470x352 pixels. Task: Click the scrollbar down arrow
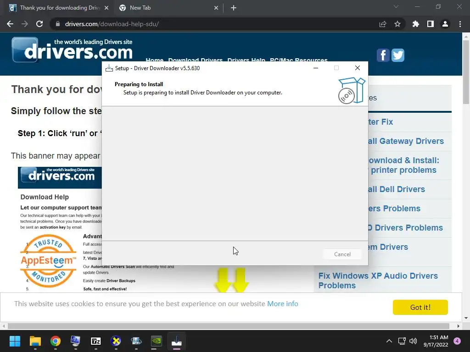(x=466, y=318)
